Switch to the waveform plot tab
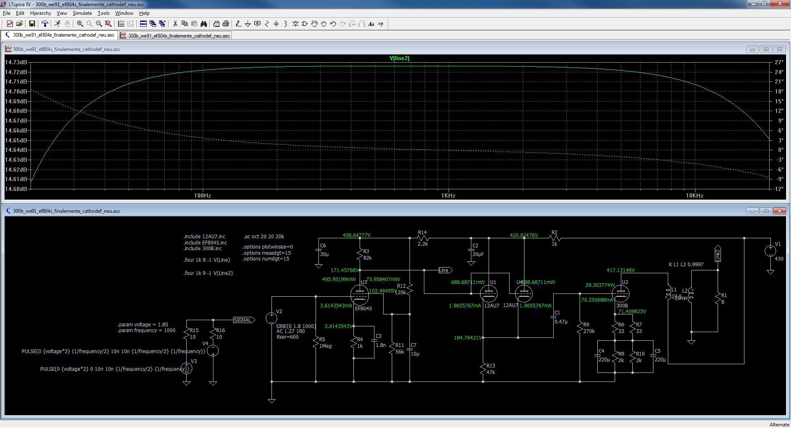791x428 pixels. point(175,36)
